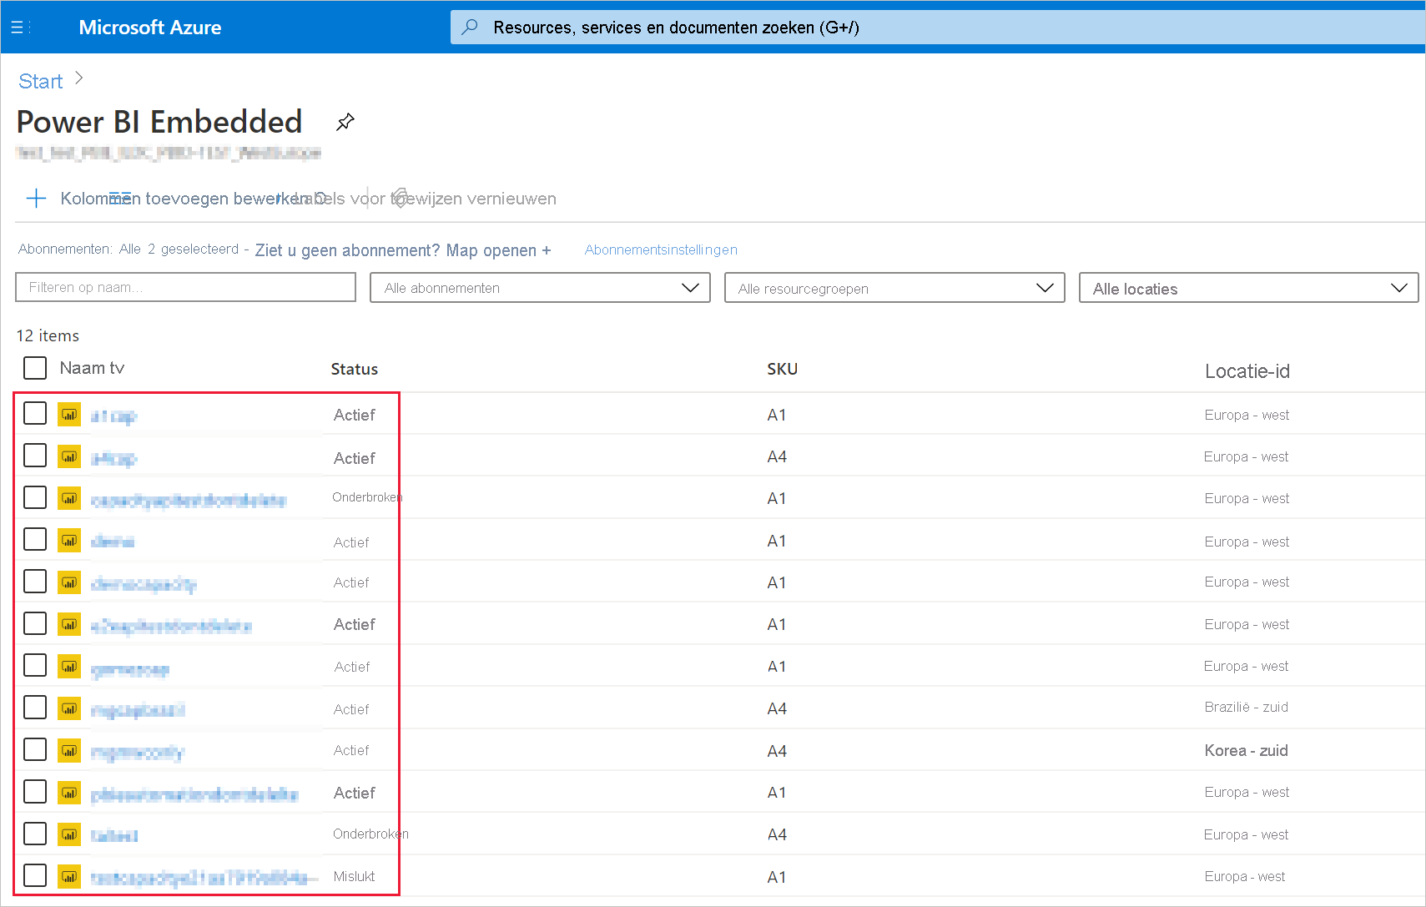Focus the resources, services en documenten search box
This screenshot has width=1426, height=907.
[937, 28]
